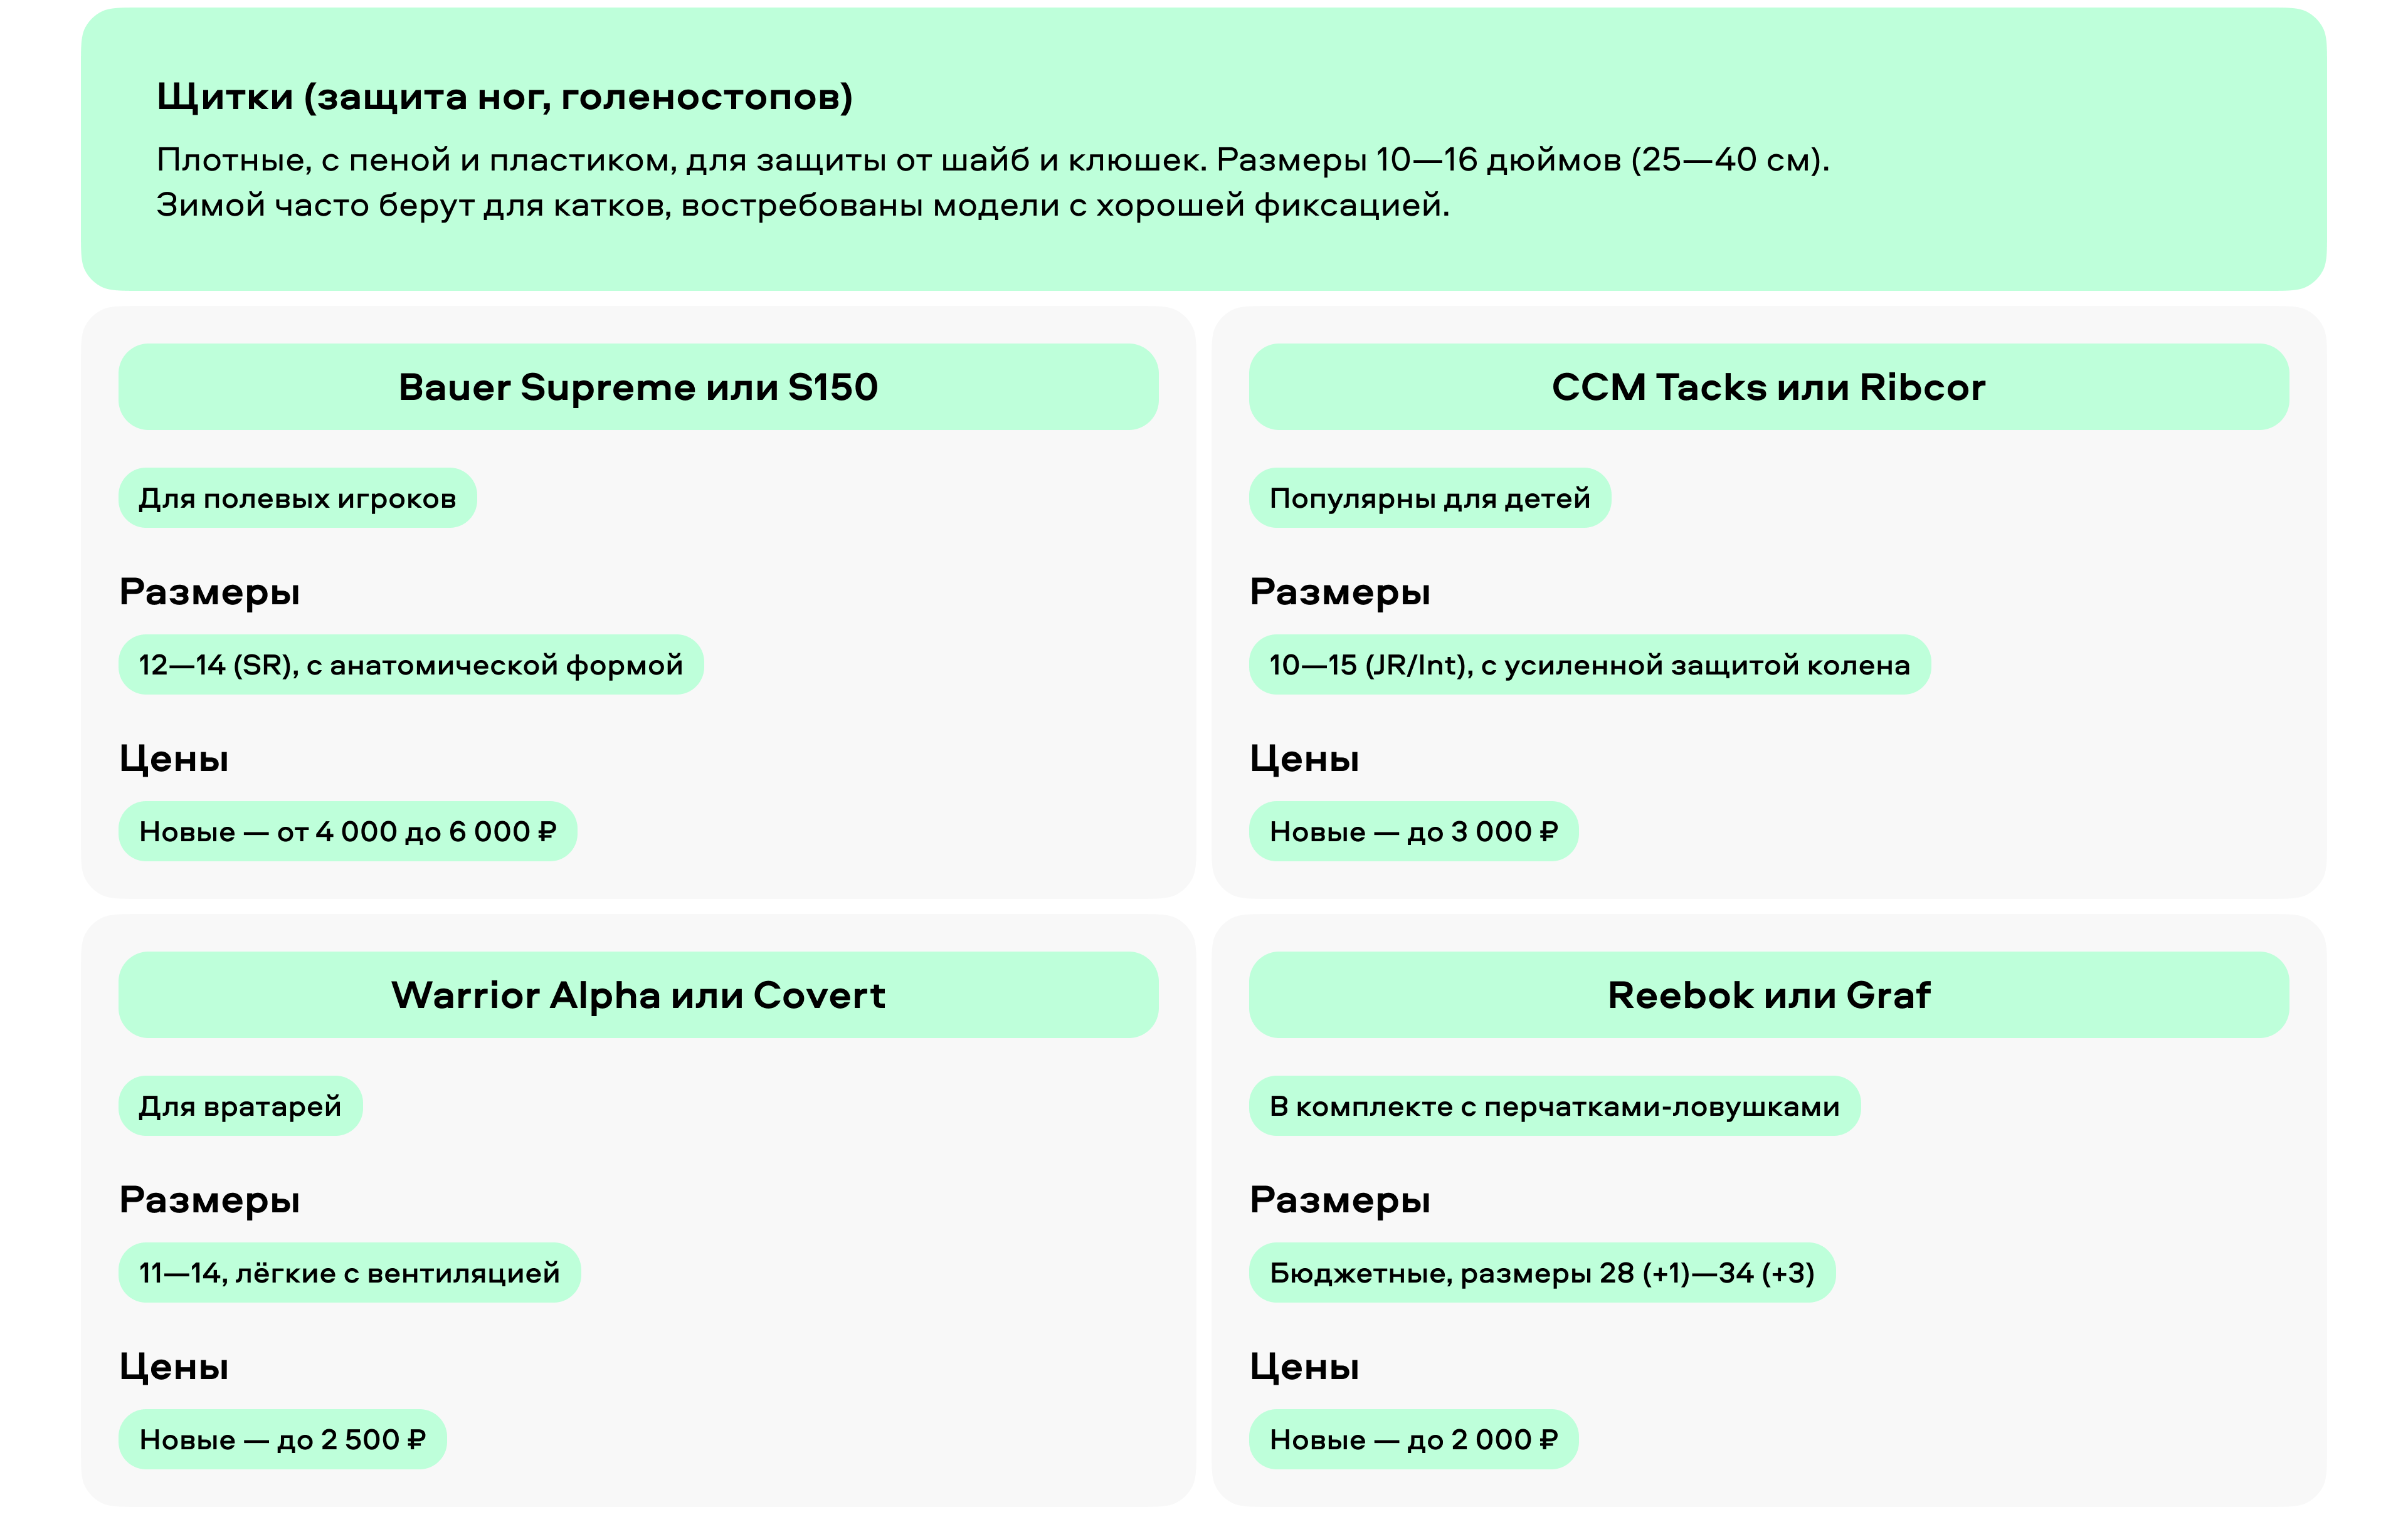Image resolution: width=2408 pixels, height=1522 pixels.
Task: Click the "Популярны для детей" tag
Action: pos(1429,498)
